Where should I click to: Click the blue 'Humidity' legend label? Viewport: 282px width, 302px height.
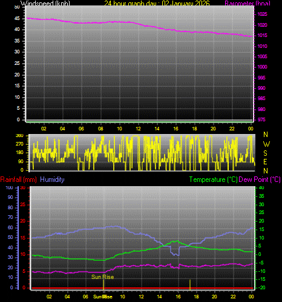coord(52,180)
